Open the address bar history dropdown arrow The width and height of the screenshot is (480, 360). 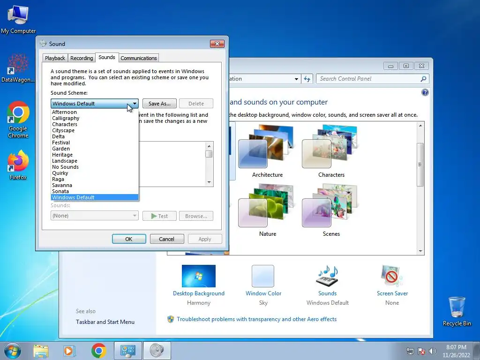296,79
